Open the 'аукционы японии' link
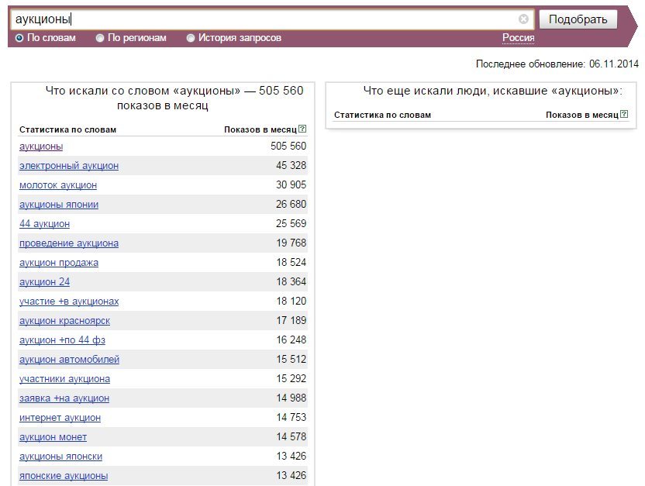This screenshot has height=486, width=645. 59,205
